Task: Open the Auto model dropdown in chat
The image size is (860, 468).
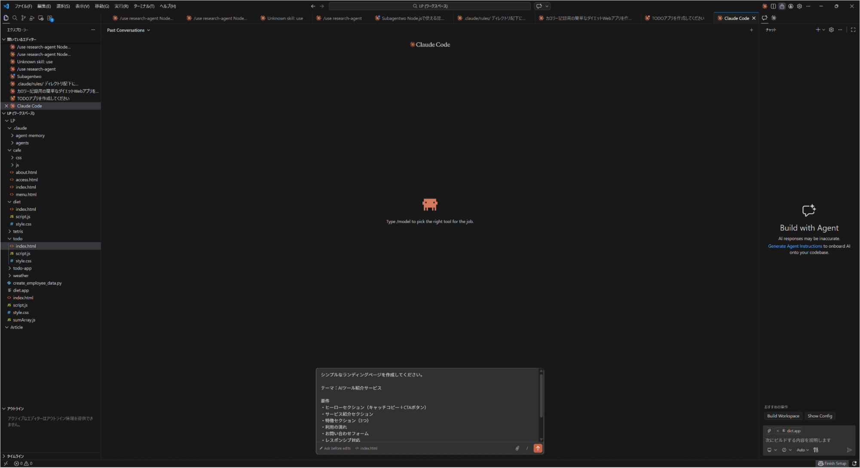Action: [803, 450]
